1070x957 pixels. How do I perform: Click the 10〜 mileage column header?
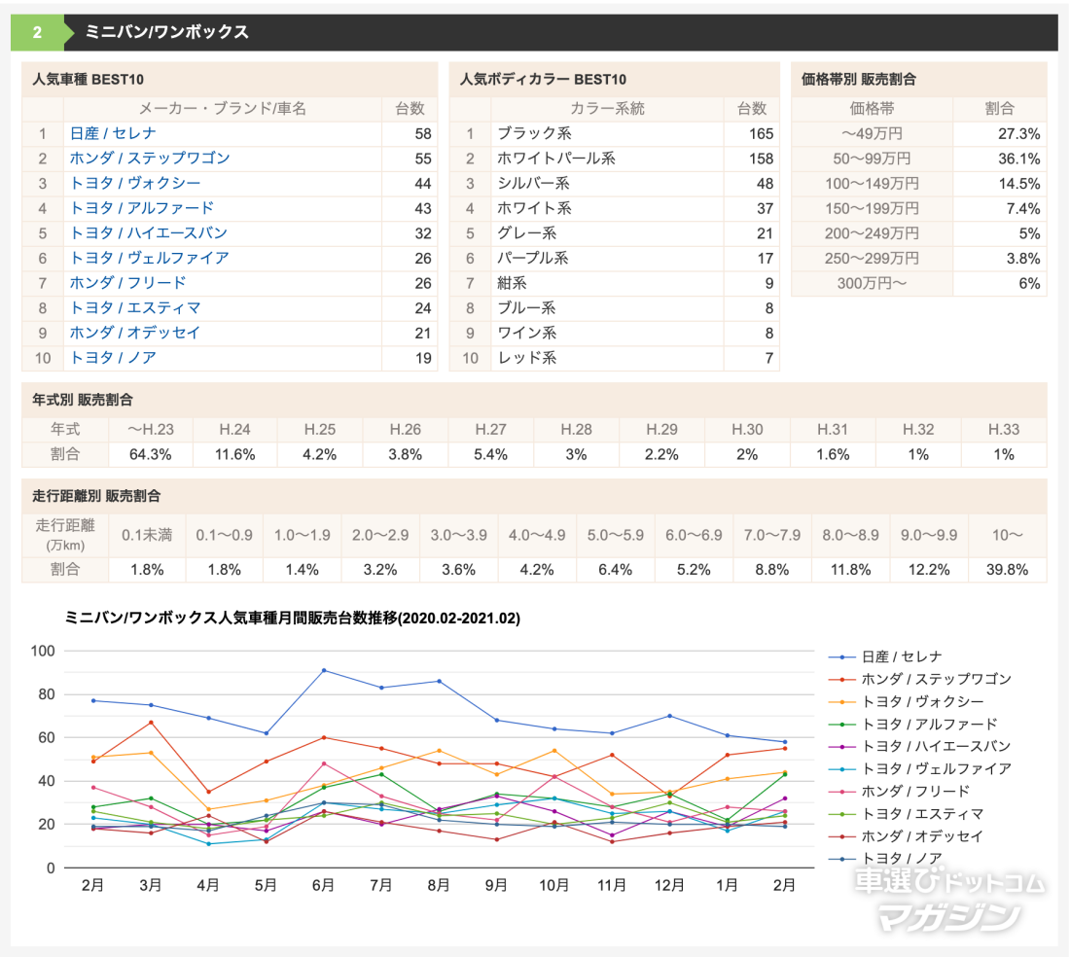1007,535
